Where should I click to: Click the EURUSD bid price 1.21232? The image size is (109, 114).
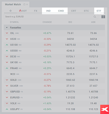tap(70, 98)
